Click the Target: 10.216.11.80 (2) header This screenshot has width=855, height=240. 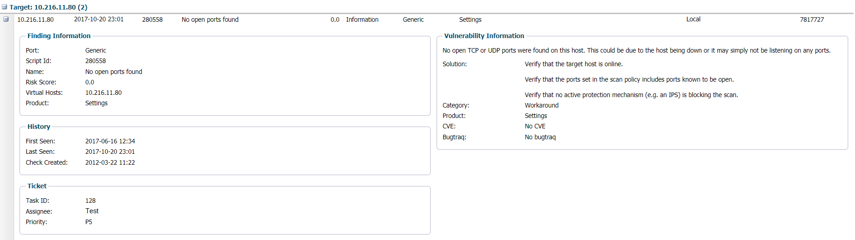coord(48,7)
